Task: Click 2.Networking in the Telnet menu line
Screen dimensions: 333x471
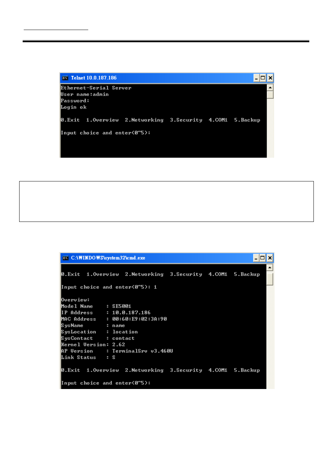Action: [x=144, y=120]
